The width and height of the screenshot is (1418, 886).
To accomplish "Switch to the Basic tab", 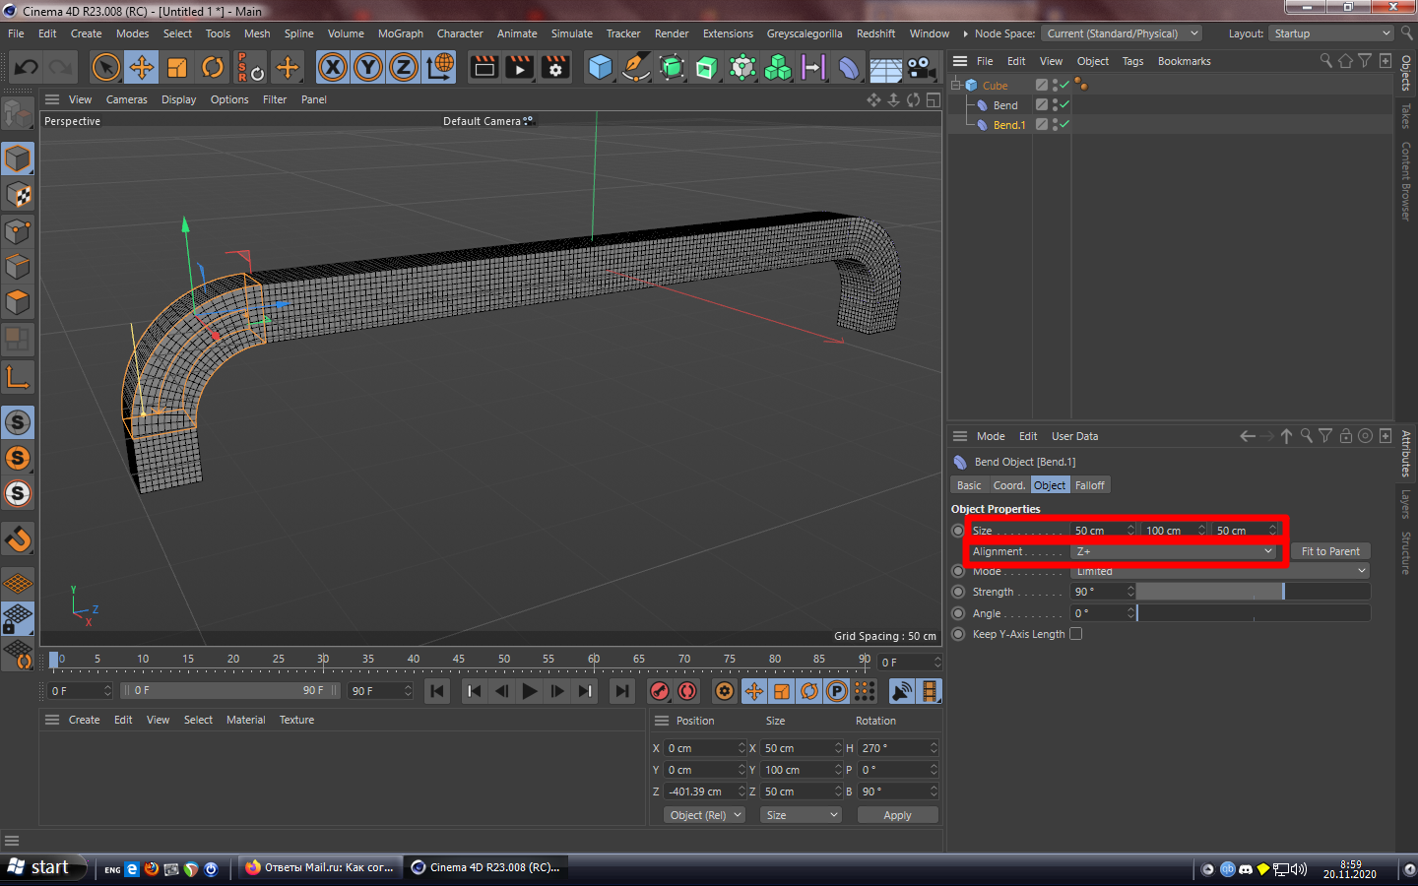I will (x=969, y=485).
